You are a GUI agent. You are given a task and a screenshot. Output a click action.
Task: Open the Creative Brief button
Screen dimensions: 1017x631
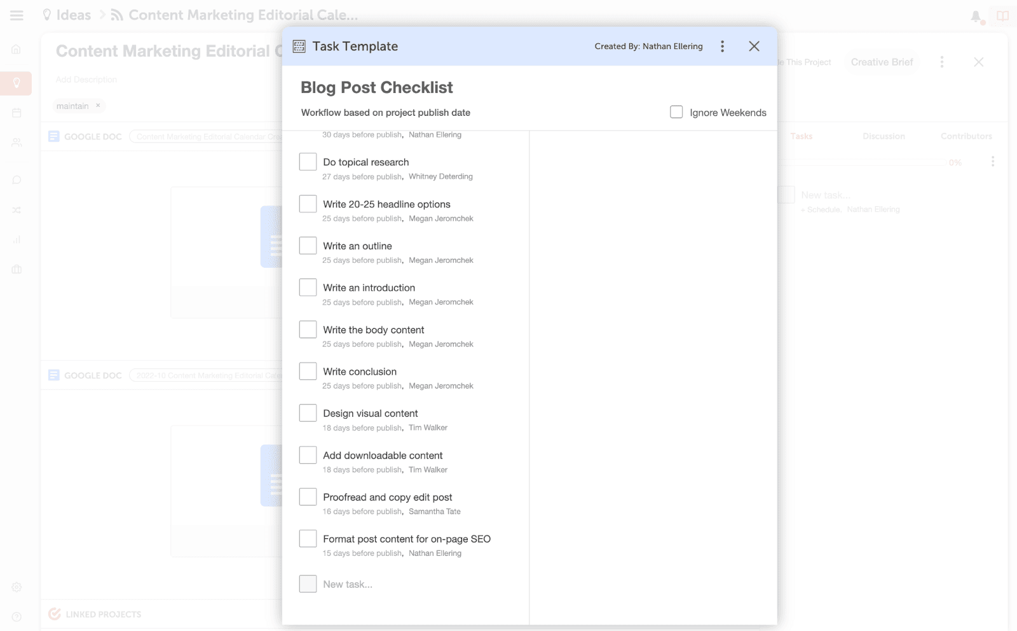click(x=882, y=62)
